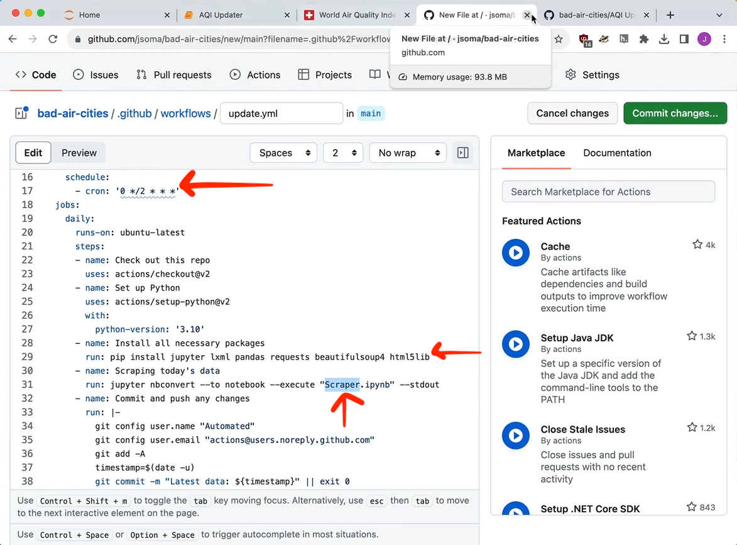Select the Marketplace sidebar tab
Image resolution: width=737 pixels, height=545 pixels.
537,153
